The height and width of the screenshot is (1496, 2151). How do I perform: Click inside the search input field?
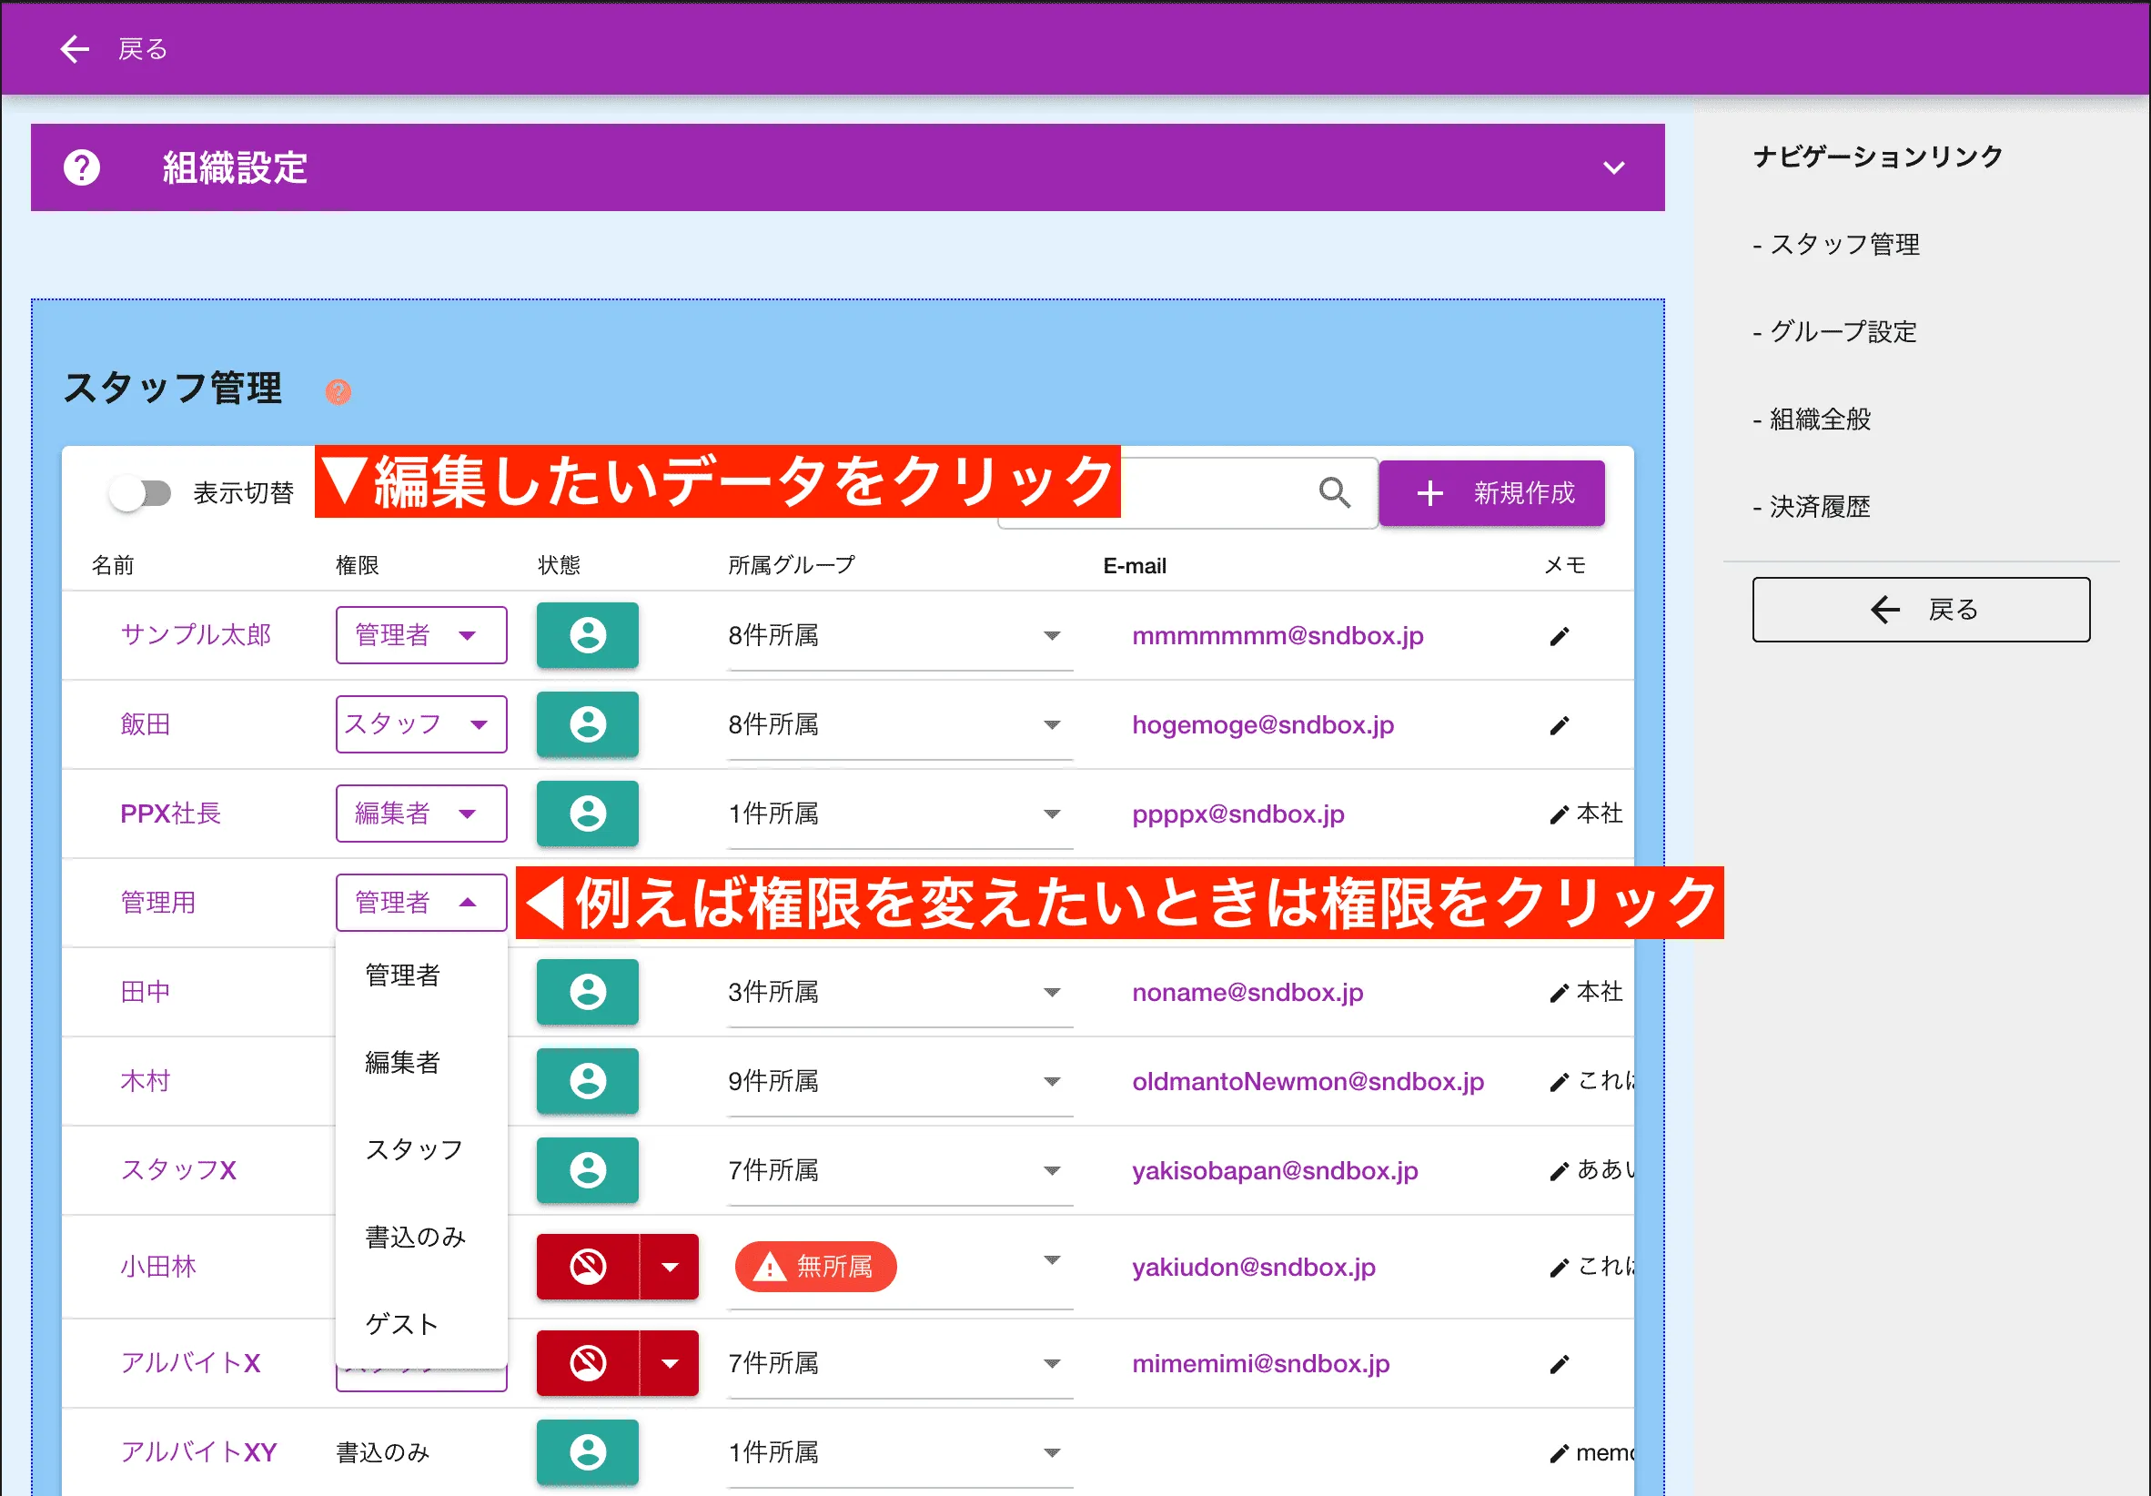click(x=1171, y=492)
